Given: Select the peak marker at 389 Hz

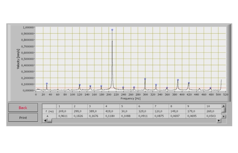Looking at the screenshot, I should [178, 80].
